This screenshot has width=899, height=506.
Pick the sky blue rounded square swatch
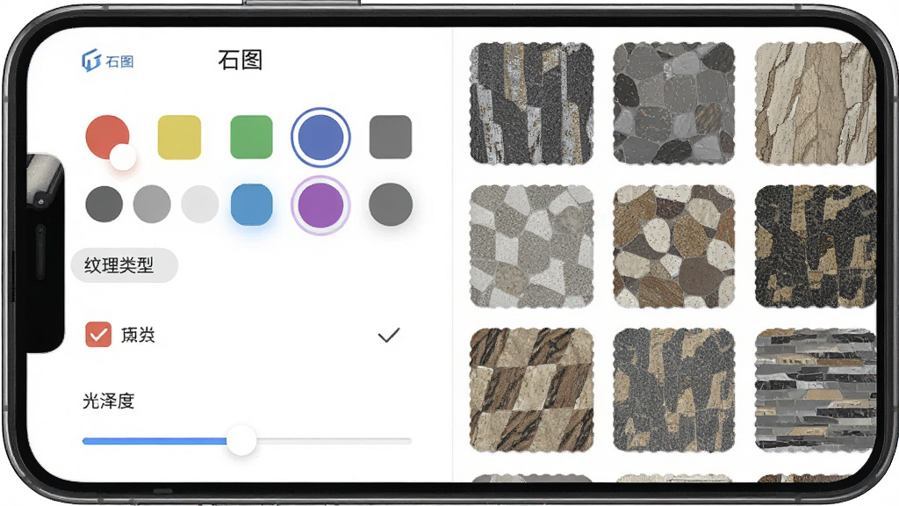(251, 204)
